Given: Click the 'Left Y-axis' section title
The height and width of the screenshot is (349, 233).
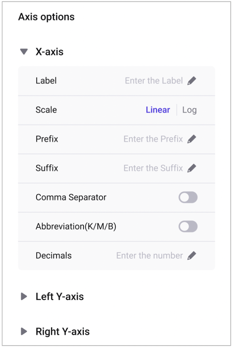Looking at the screenshot, I should click(60, 297).
